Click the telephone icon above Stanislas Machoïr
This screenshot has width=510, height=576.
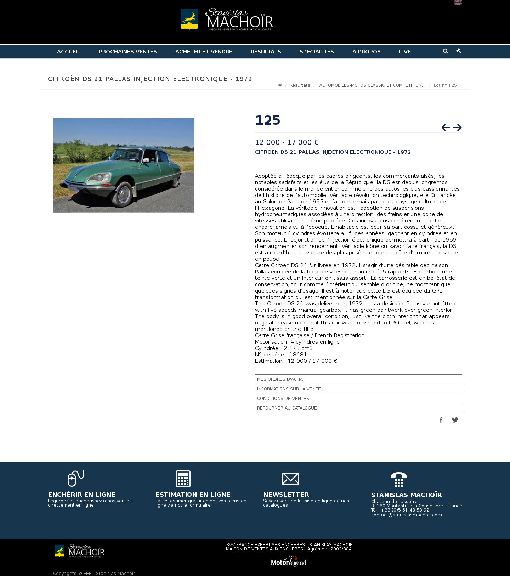(399, 480)
